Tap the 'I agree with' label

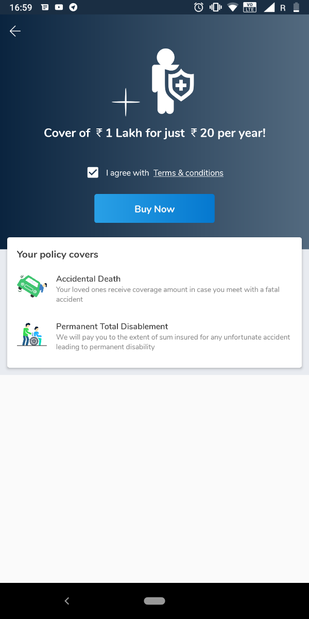click(x=128, y=173)
